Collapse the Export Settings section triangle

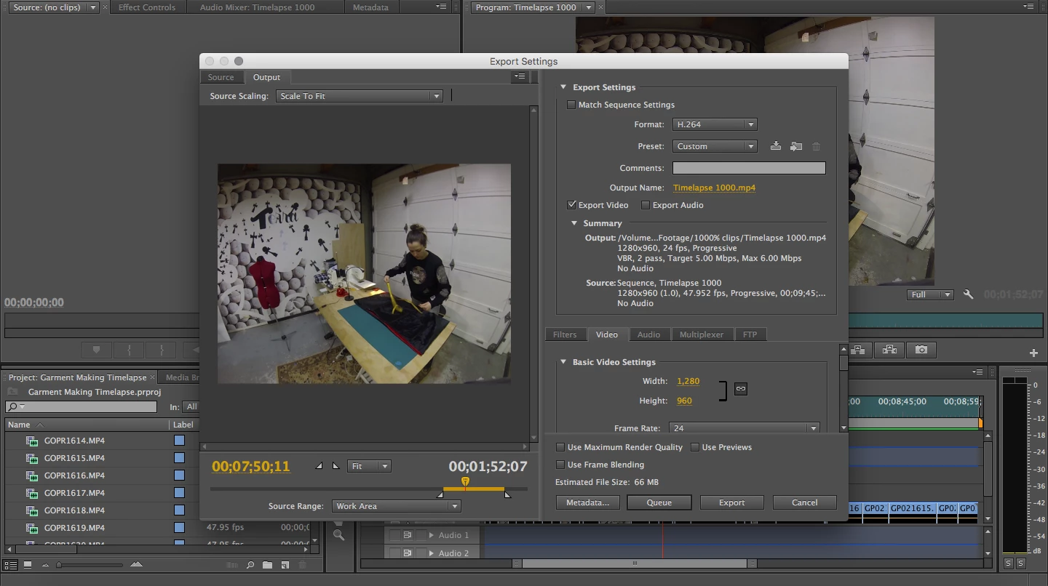[x=563, y=87]
